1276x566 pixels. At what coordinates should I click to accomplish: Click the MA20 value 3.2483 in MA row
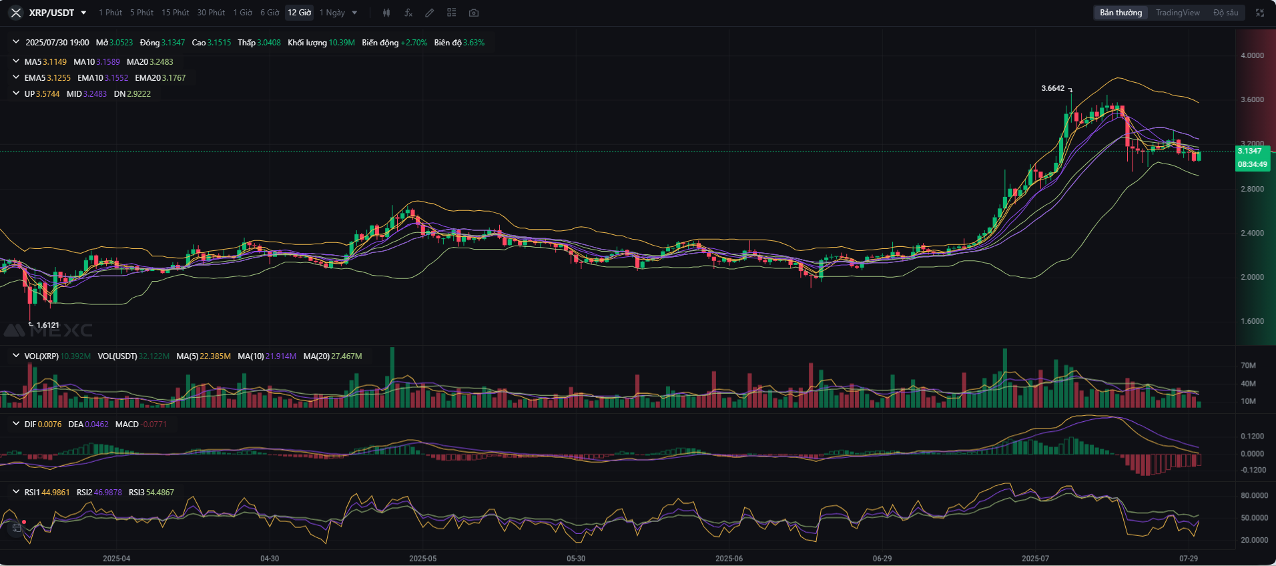(162, 62)
